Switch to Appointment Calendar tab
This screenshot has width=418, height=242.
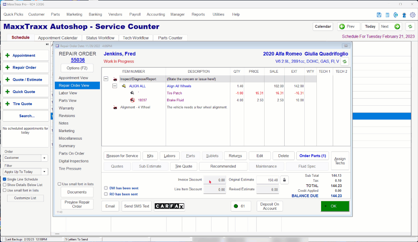(x=58, y=38)
